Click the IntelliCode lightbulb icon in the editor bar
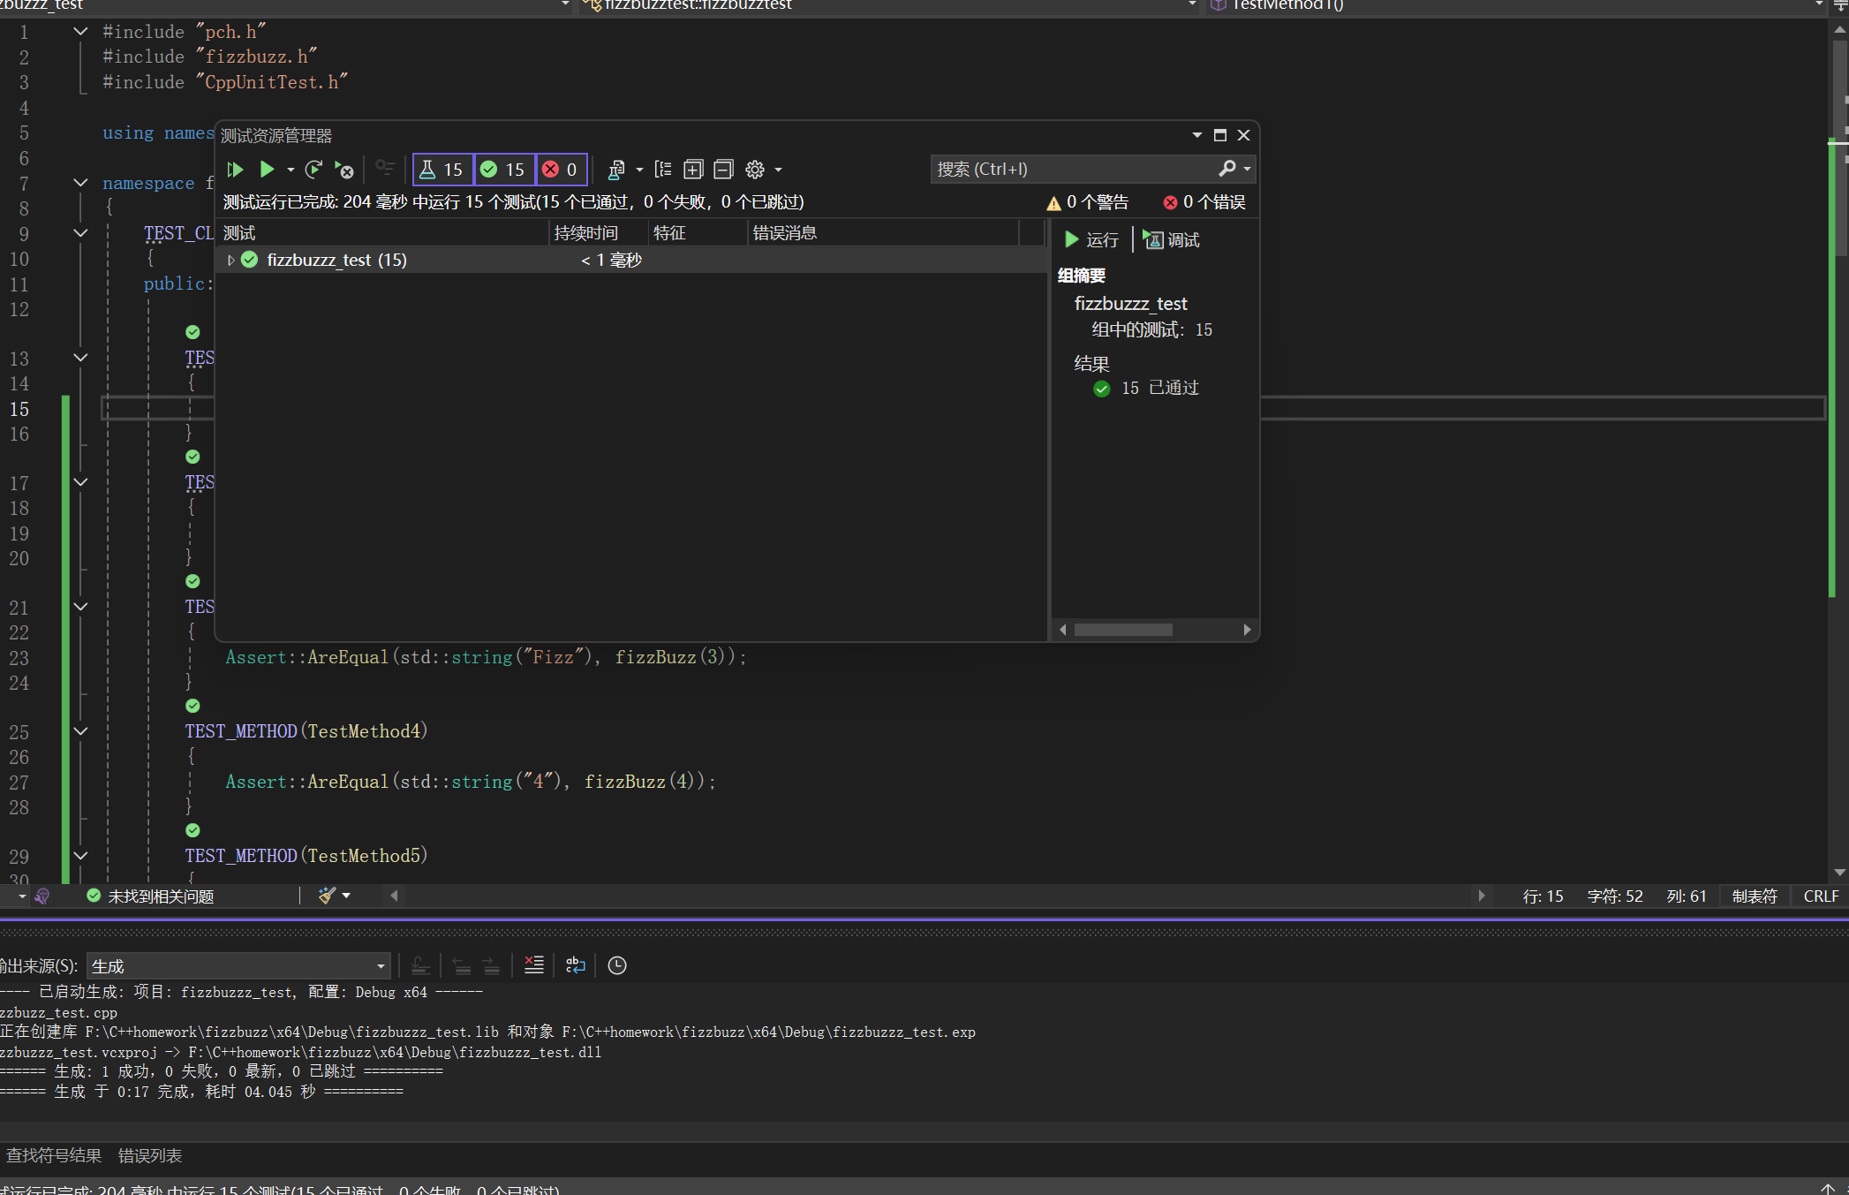The width and height of the screenshot is (1849, 1195). (42, 896)
